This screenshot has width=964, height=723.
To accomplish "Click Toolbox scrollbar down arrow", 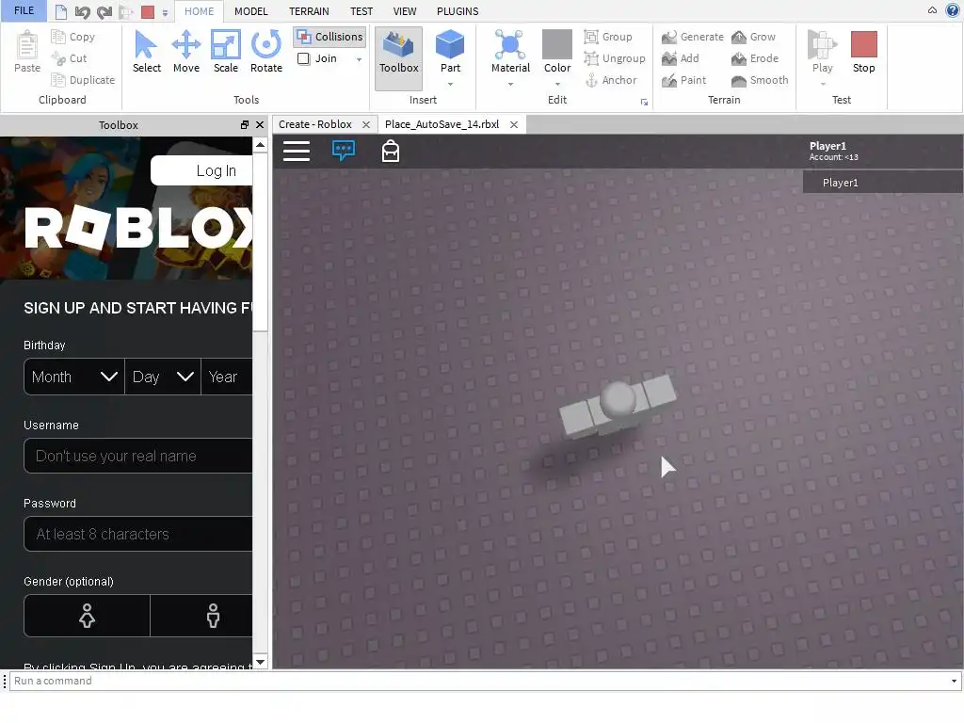I will pos(260,662).
